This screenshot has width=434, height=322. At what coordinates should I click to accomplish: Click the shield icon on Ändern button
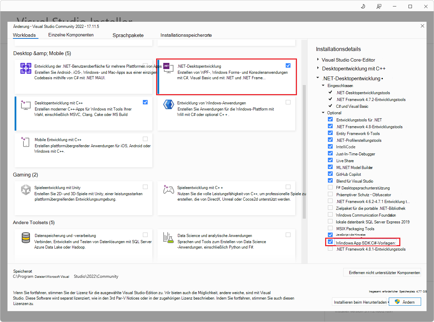click(x=397, y=302)
